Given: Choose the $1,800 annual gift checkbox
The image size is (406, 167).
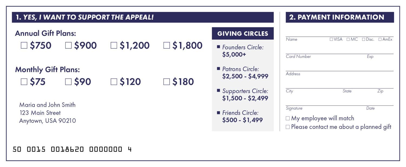Looking at the screenshot, I should 166,46.
